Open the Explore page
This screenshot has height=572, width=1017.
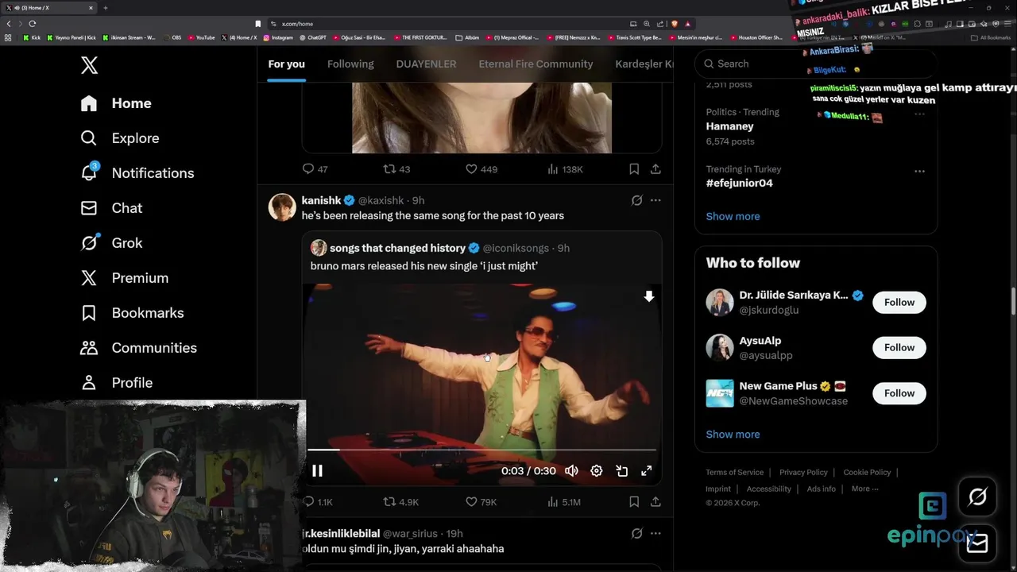(120, 138)
